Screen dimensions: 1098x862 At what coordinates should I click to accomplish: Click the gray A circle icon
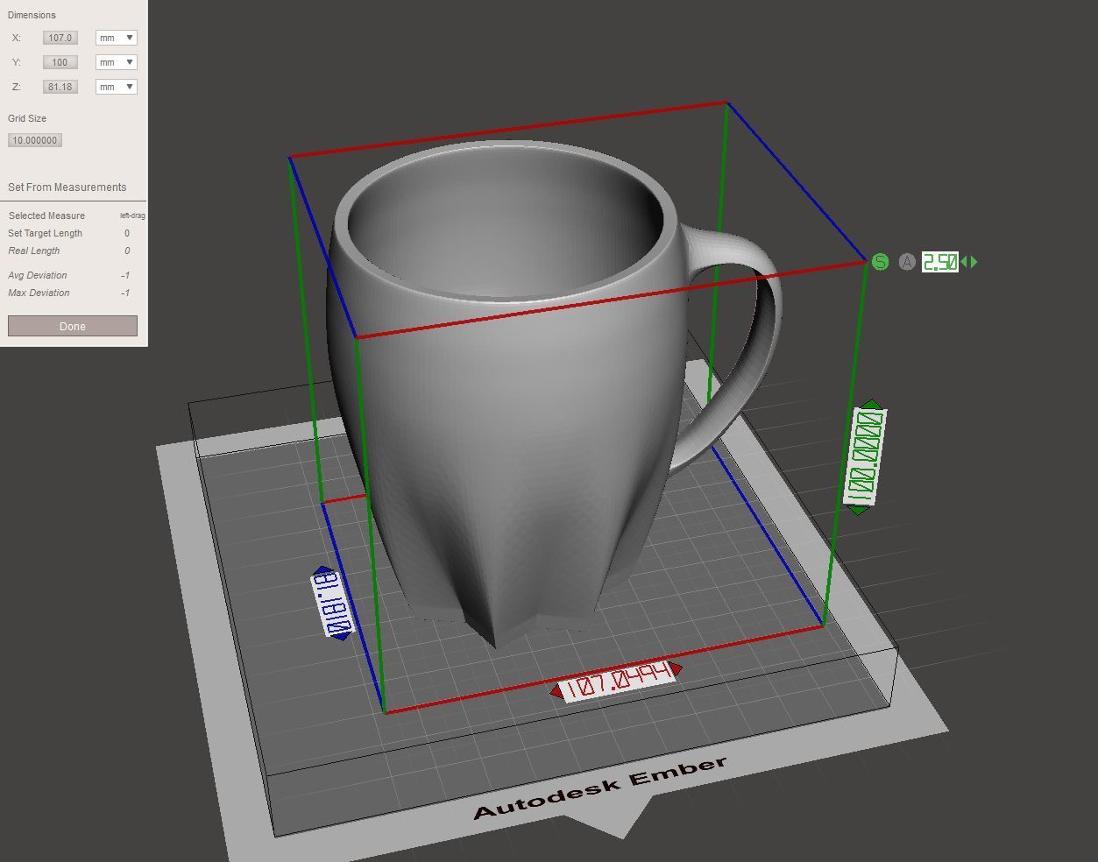(x=907, y=261)
